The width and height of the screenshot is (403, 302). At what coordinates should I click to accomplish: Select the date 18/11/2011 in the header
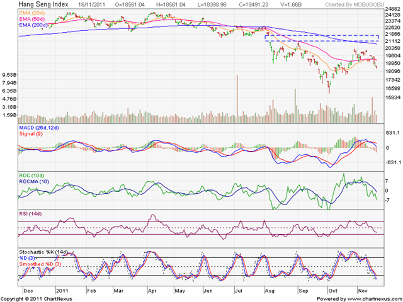pos(93,4)
